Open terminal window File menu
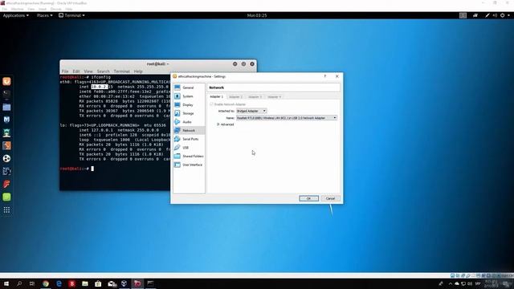 [x=65, y=71]
